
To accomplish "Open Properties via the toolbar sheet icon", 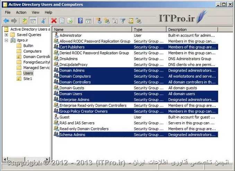I will click(x=62, y=21).
